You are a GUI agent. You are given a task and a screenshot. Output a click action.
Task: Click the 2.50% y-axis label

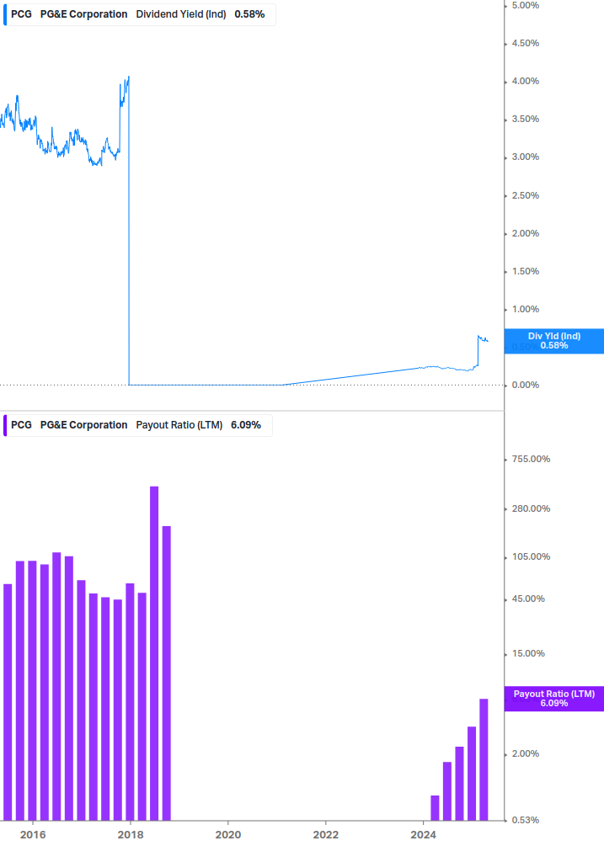tap(525, 195)
